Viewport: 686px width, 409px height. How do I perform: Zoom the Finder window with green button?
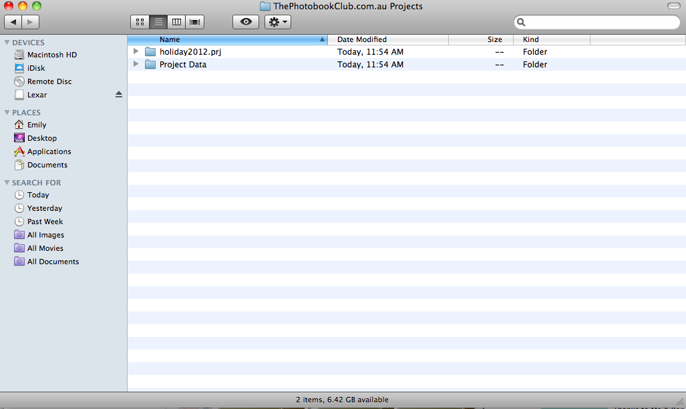(x=37, y=6)
